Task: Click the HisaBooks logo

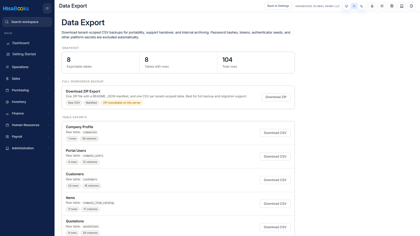Action: point(16,8)
